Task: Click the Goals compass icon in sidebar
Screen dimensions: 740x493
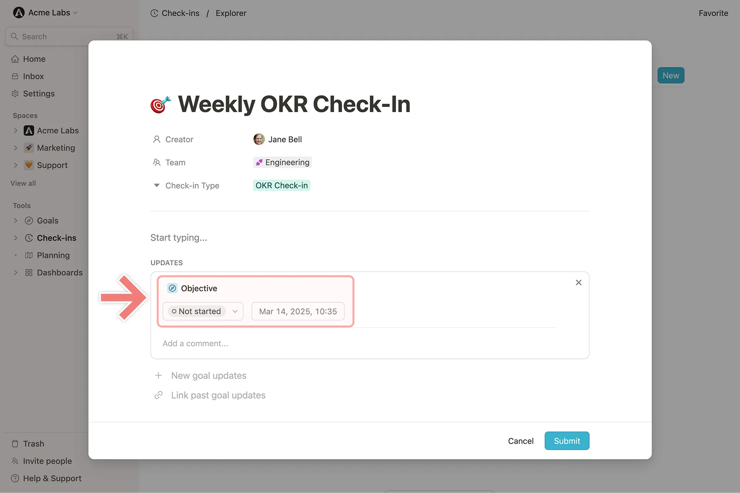Action: (29, 221)
